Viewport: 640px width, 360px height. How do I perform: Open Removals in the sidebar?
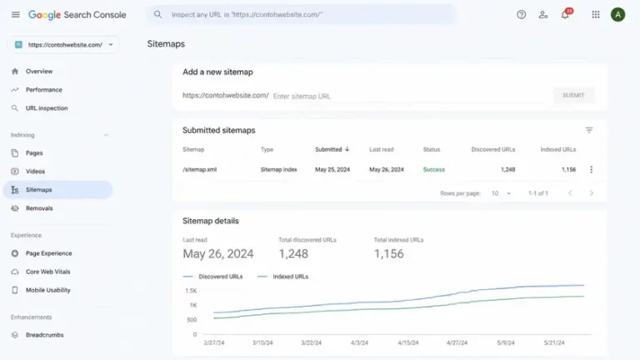pyautogui.click(x=39, y=208)
